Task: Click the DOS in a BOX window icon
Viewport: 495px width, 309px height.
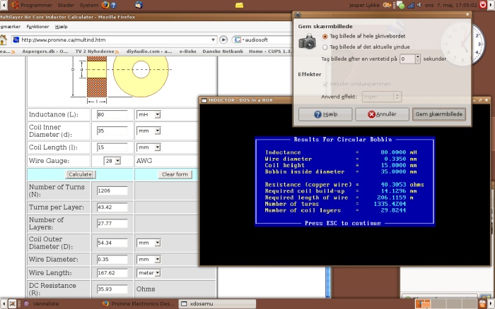Action: (204, 100)
